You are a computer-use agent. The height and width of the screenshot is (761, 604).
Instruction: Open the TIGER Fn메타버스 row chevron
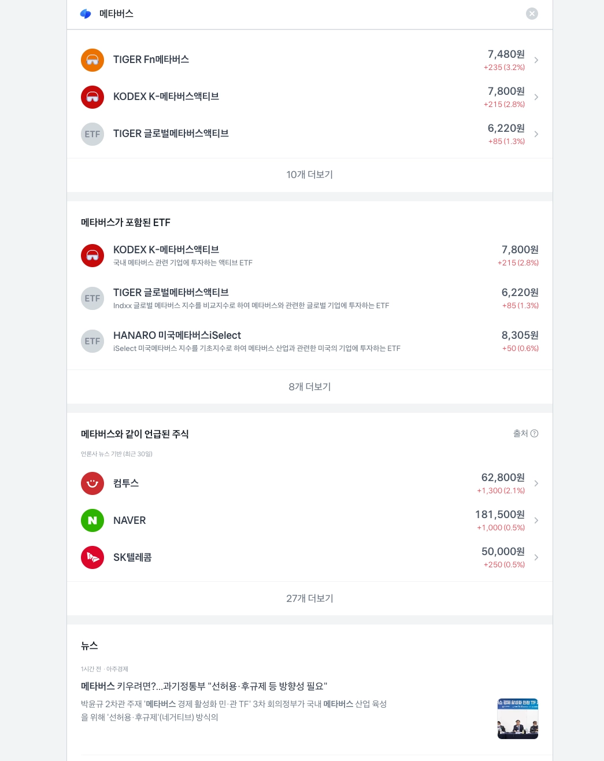pos(536,60)
